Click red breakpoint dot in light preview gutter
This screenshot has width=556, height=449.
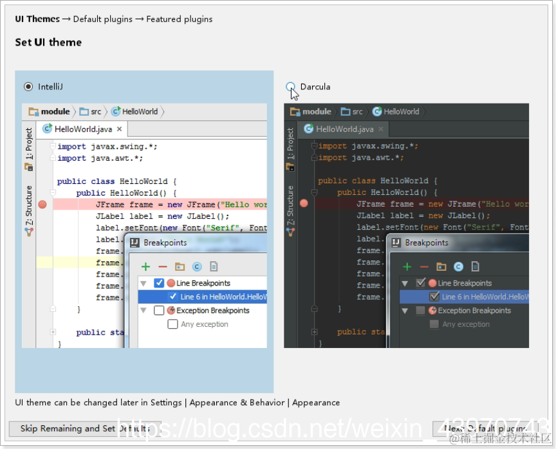[42, 204]
